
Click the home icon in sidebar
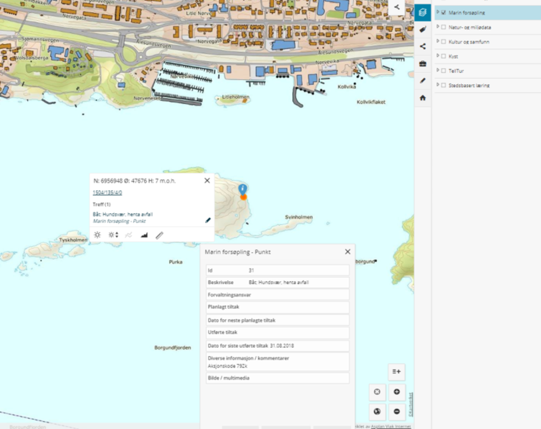tap(422, 98)
